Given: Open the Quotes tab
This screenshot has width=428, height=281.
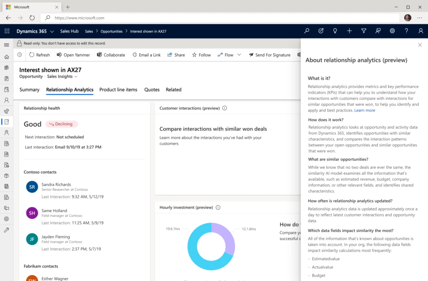Looking at the screenshot, I should [x=152, y=89].
